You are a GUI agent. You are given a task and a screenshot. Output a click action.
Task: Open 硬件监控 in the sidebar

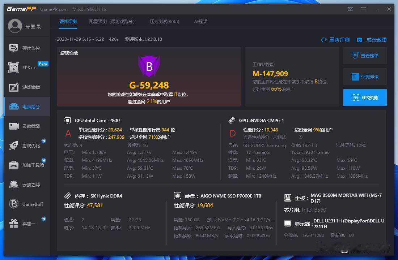(27, 48)
